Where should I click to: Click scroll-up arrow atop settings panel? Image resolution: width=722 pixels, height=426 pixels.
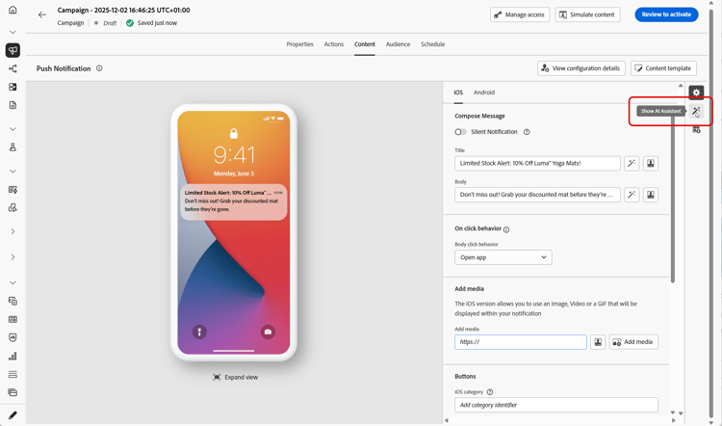click(x=681, y=85)
